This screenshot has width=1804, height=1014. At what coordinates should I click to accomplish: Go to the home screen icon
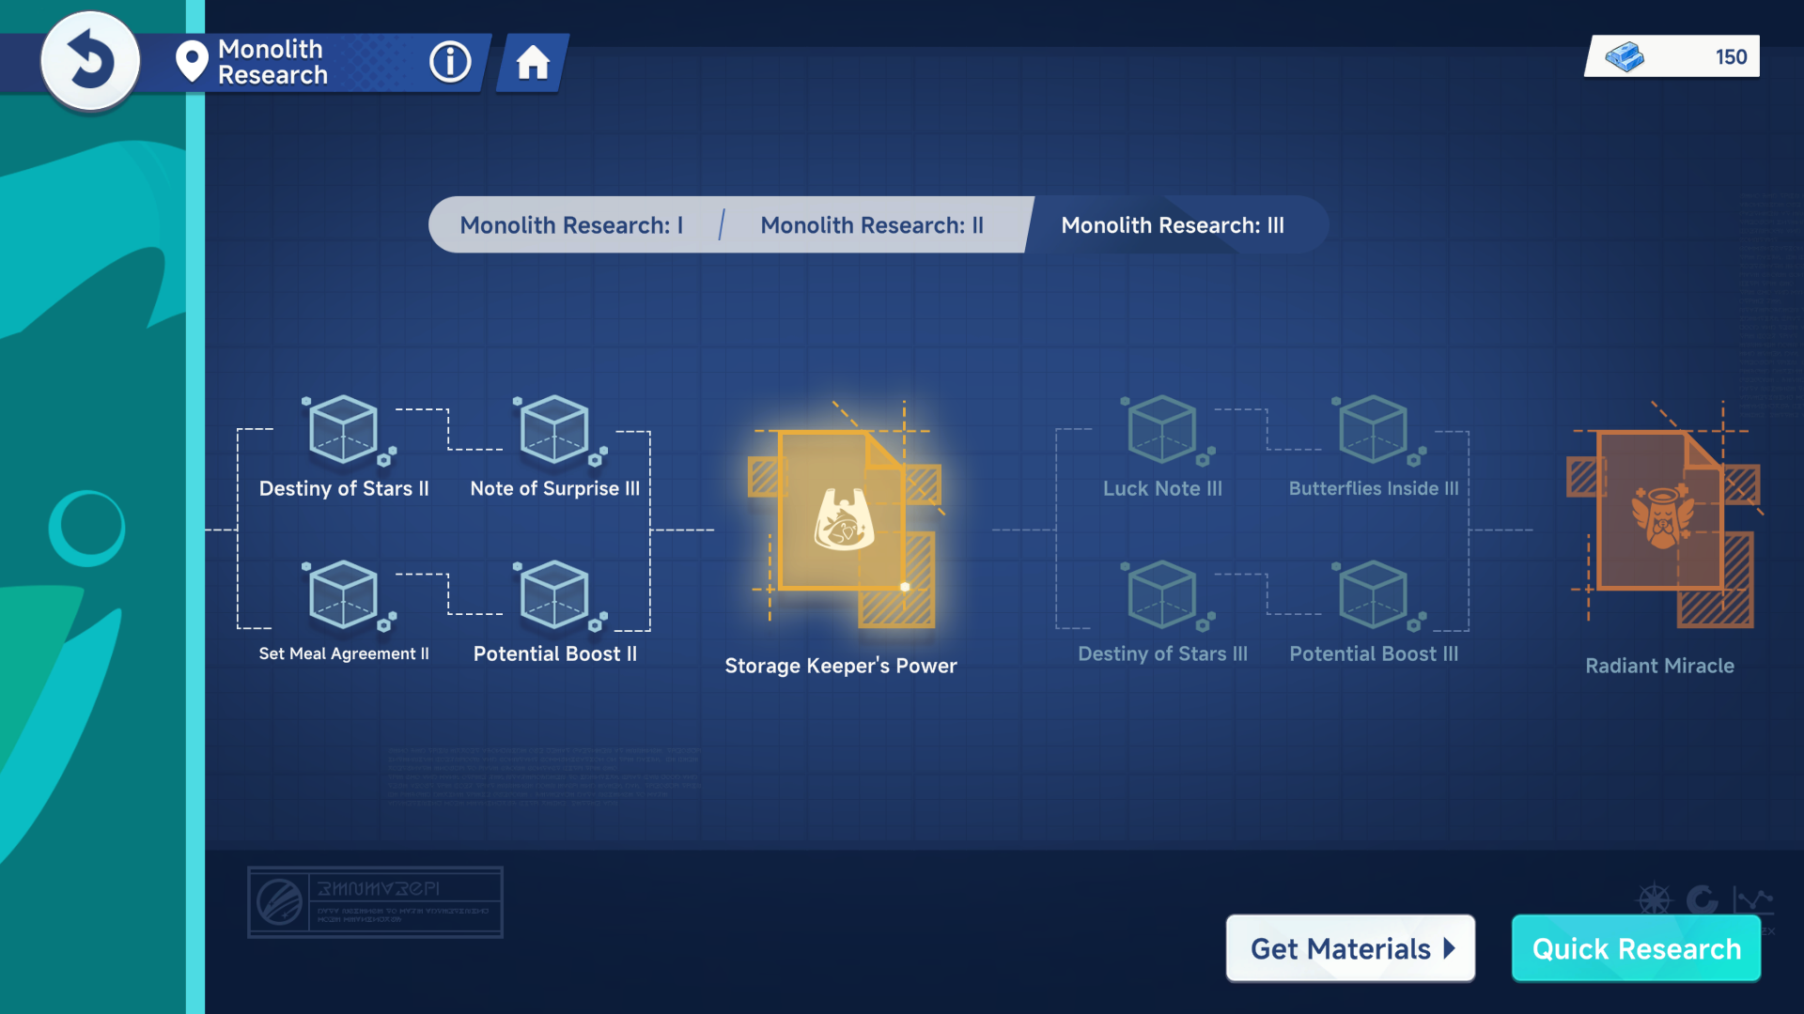pyautogui.click(x=533, y=63)
